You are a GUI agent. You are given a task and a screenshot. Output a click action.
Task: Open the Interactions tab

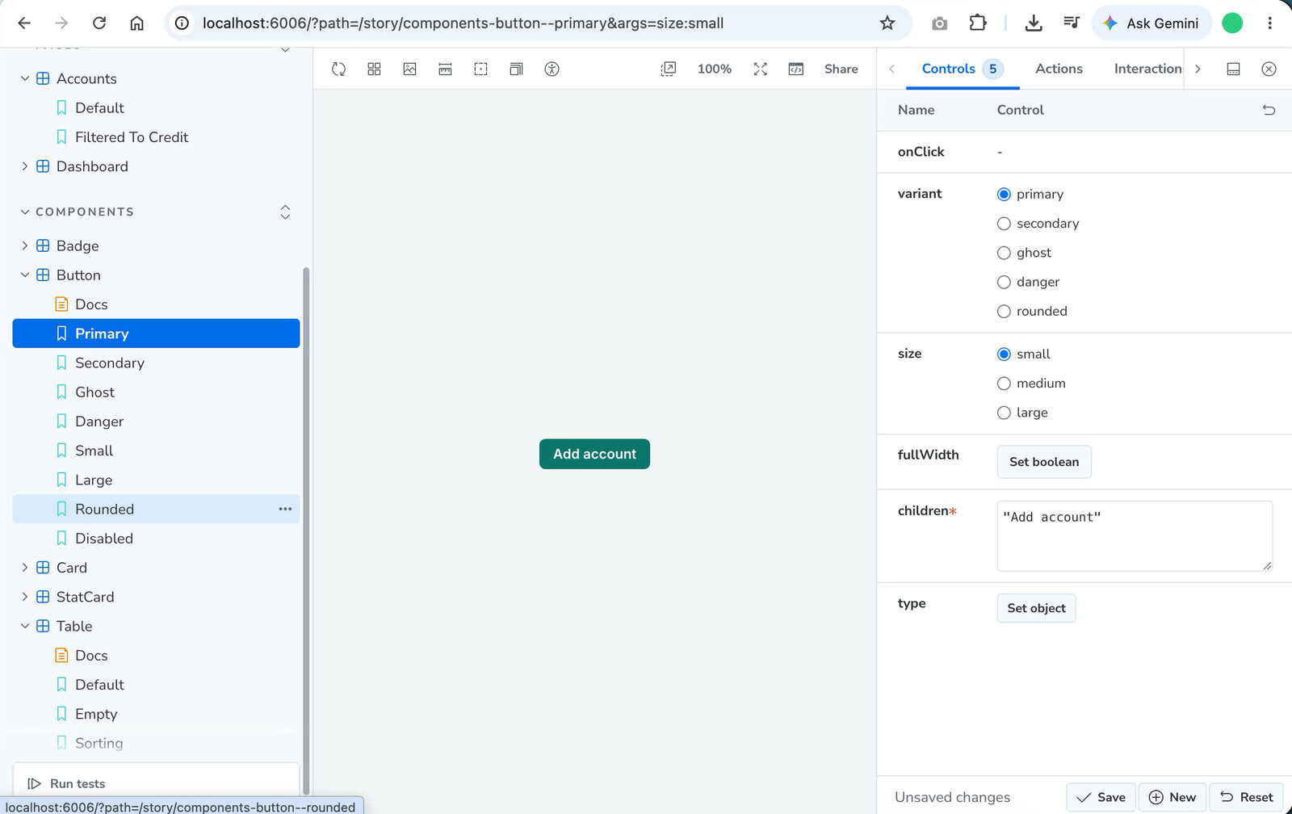coord(1147,69)
